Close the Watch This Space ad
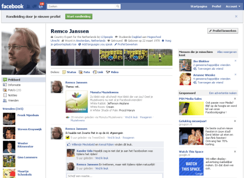244x178 pixels. coord(235,151)
